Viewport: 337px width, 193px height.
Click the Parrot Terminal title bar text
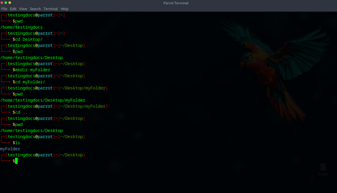tap(176, 3)
